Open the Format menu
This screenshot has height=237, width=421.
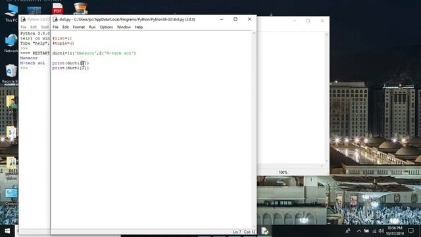79,27
